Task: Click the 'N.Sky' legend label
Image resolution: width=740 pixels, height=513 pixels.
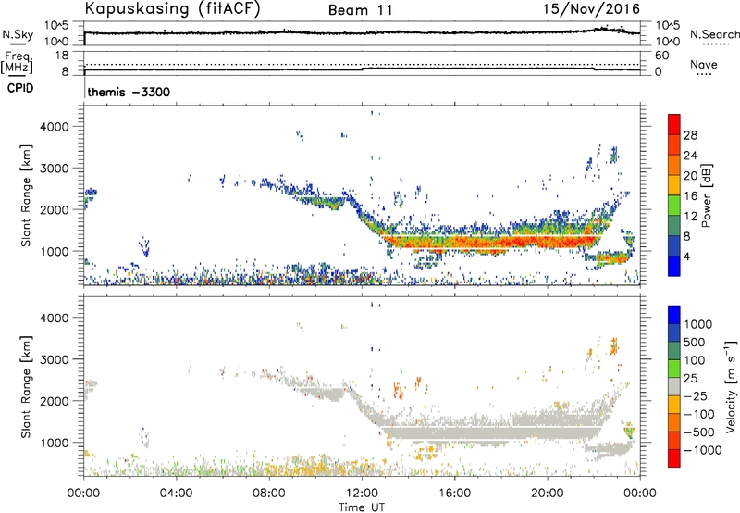Action: [18, 34]
